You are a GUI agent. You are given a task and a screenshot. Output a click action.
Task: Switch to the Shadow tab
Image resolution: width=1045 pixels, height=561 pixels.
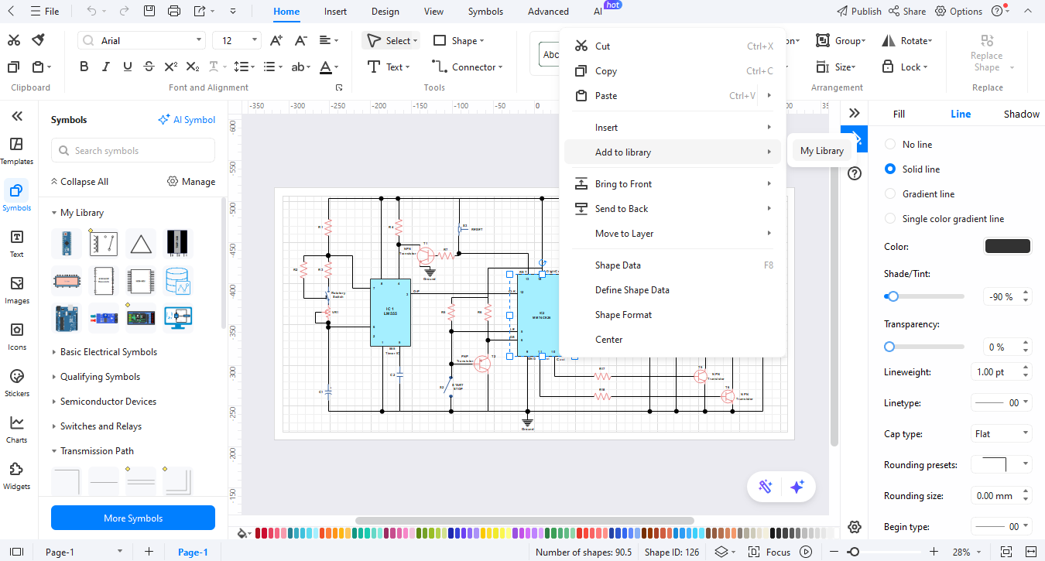point(1021,114)
